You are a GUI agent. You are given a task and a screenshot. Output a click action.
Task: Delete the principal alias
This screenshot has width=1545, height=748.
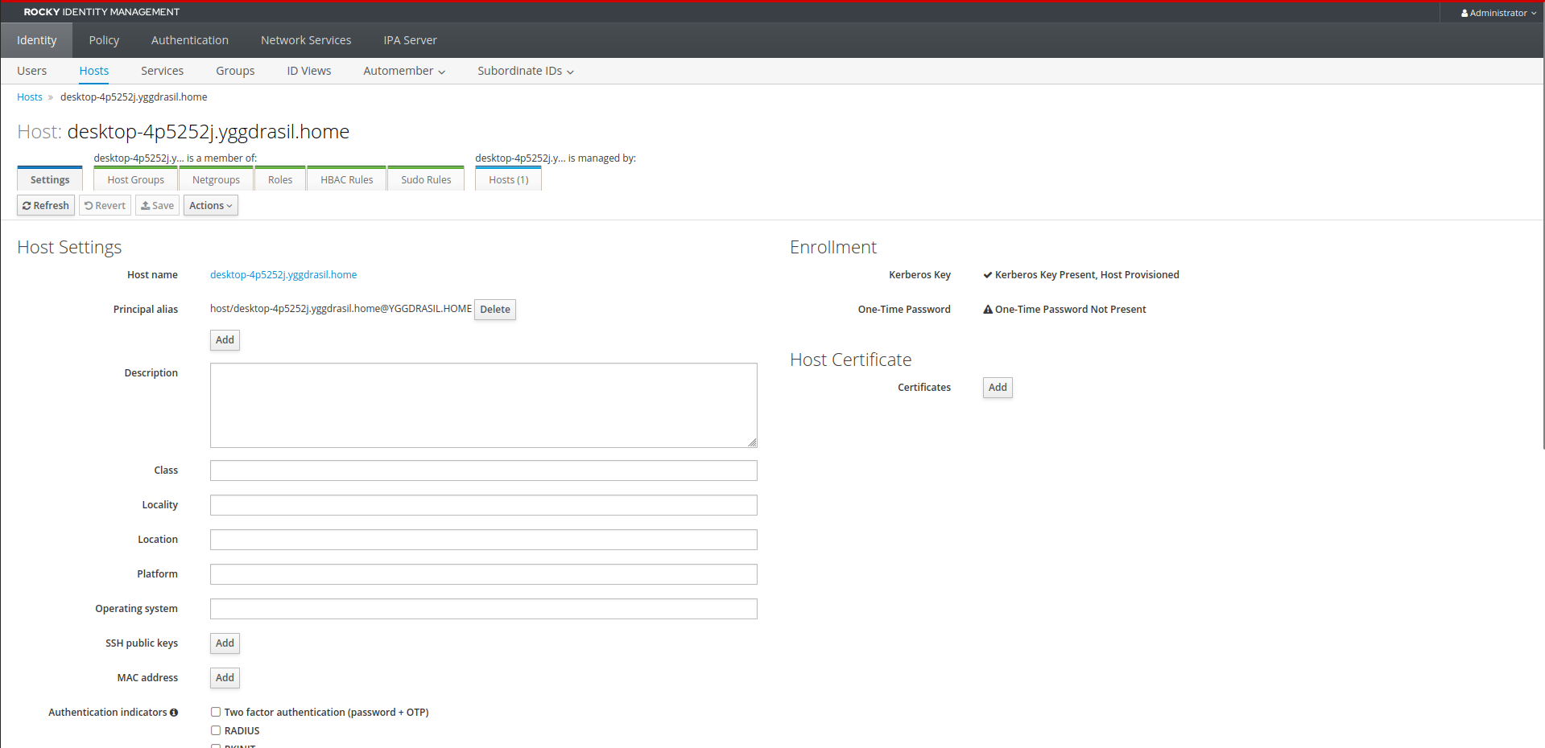click(495, 310)
